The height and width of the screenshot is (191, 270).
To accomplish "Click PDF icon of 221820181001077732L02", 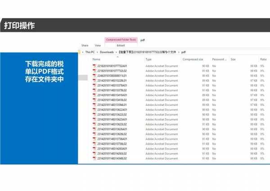I will [94, 71].
